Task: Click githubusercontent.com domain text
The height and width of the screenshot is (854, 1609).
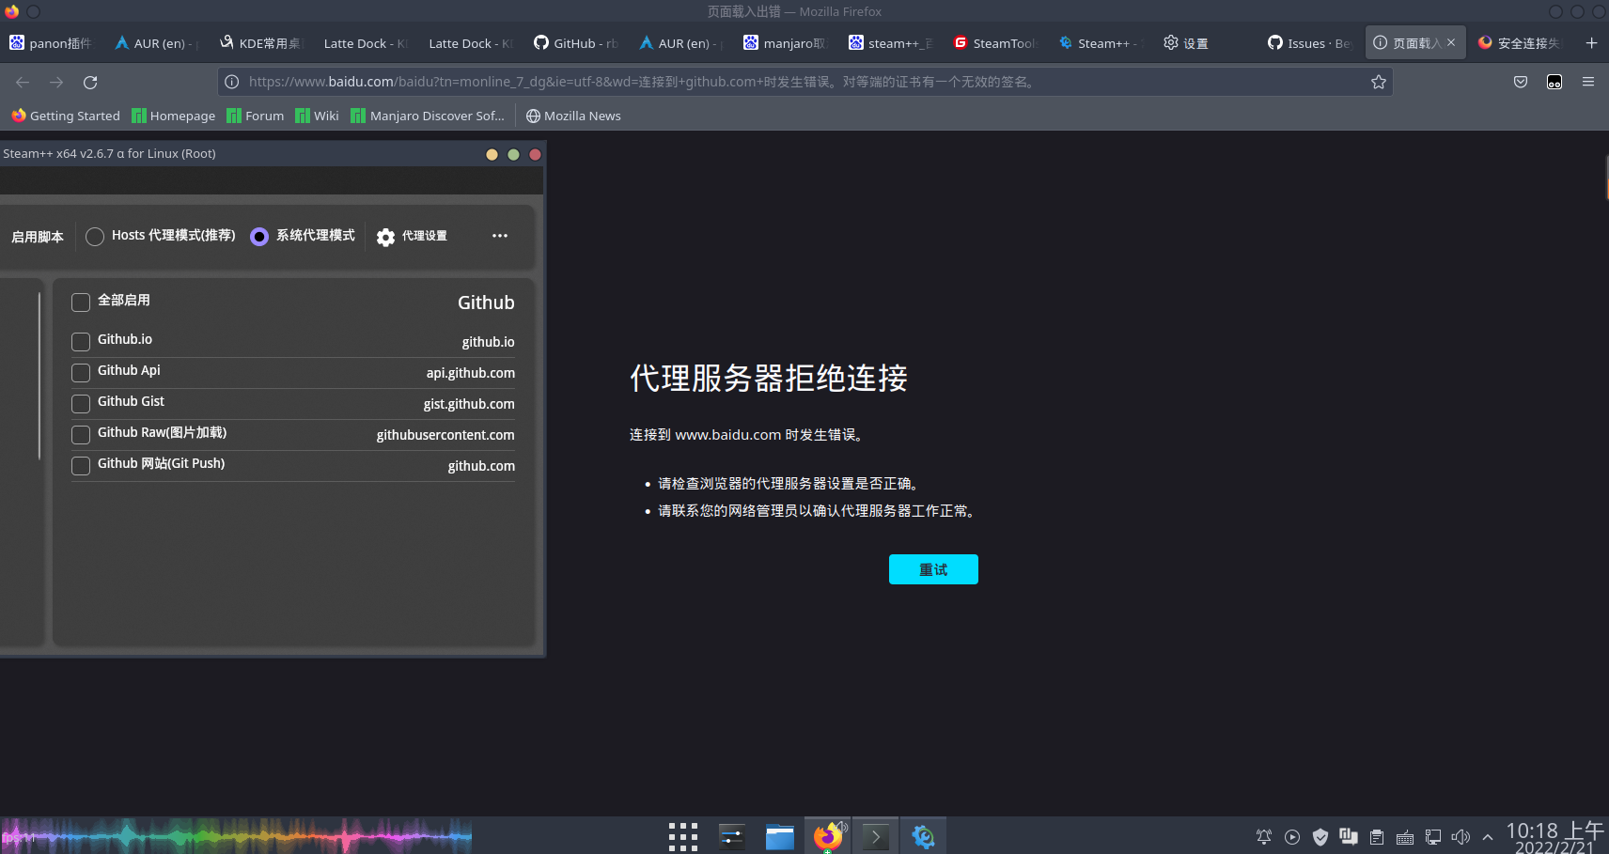Action: click(445, 435)
